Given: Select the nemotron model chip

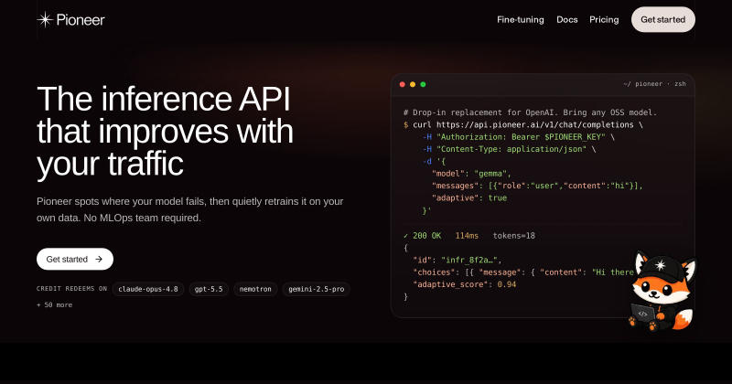Looking at the screenshot, I should [x=255, y=289].
